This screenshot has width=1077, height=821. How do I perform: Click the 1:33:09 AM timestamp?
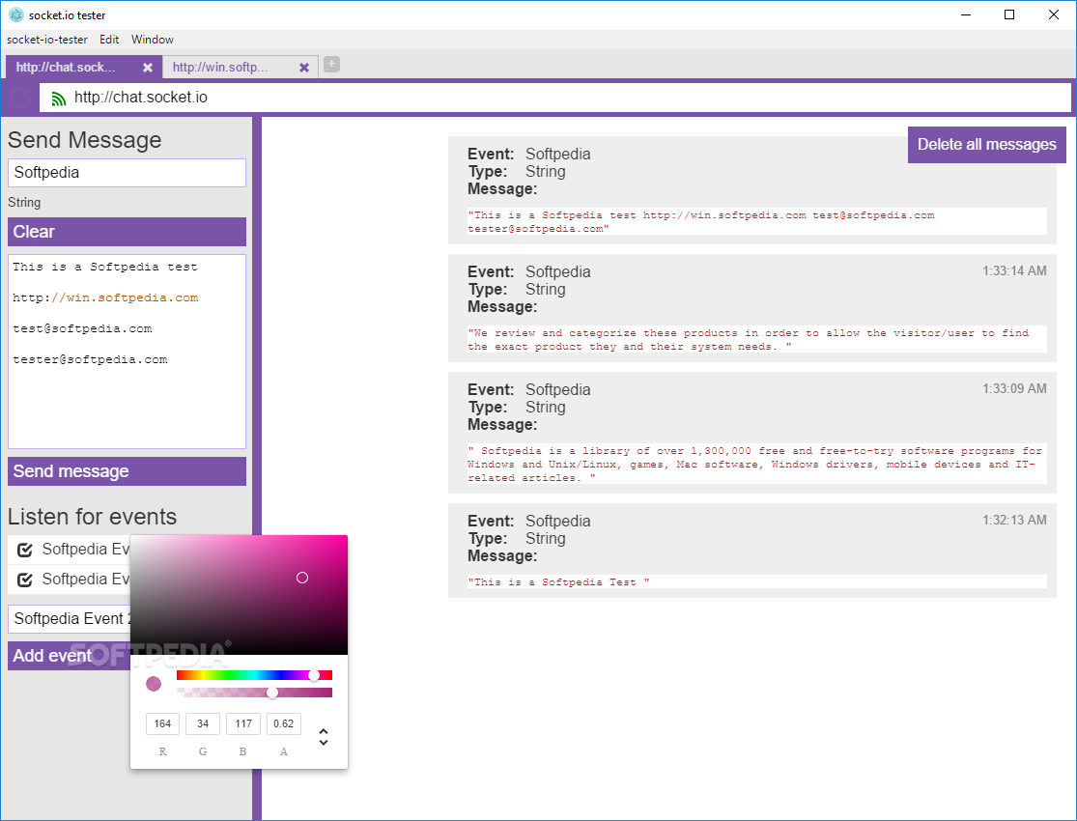1014,389
